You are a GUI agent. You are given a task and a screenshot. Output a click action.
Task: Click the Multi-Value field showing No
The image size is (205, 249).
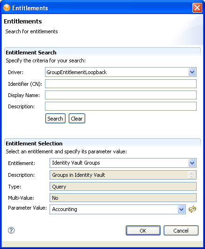[123, 198]
